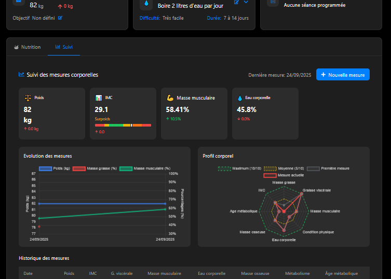Toggle the Masse musculaire (%) chart legend

145,169
